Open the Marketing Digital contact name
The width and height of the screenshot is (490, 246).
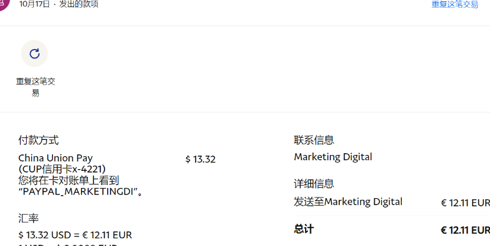click(x=333, y=157)
